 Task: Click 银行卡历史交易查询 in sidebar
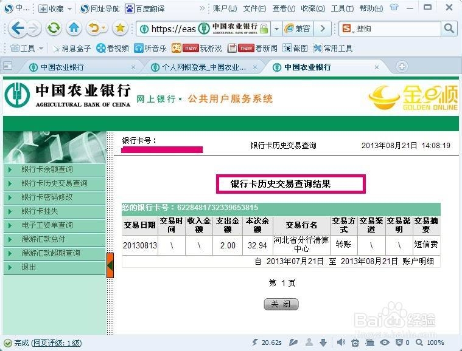pyautogui.click(x=55, y=183)
